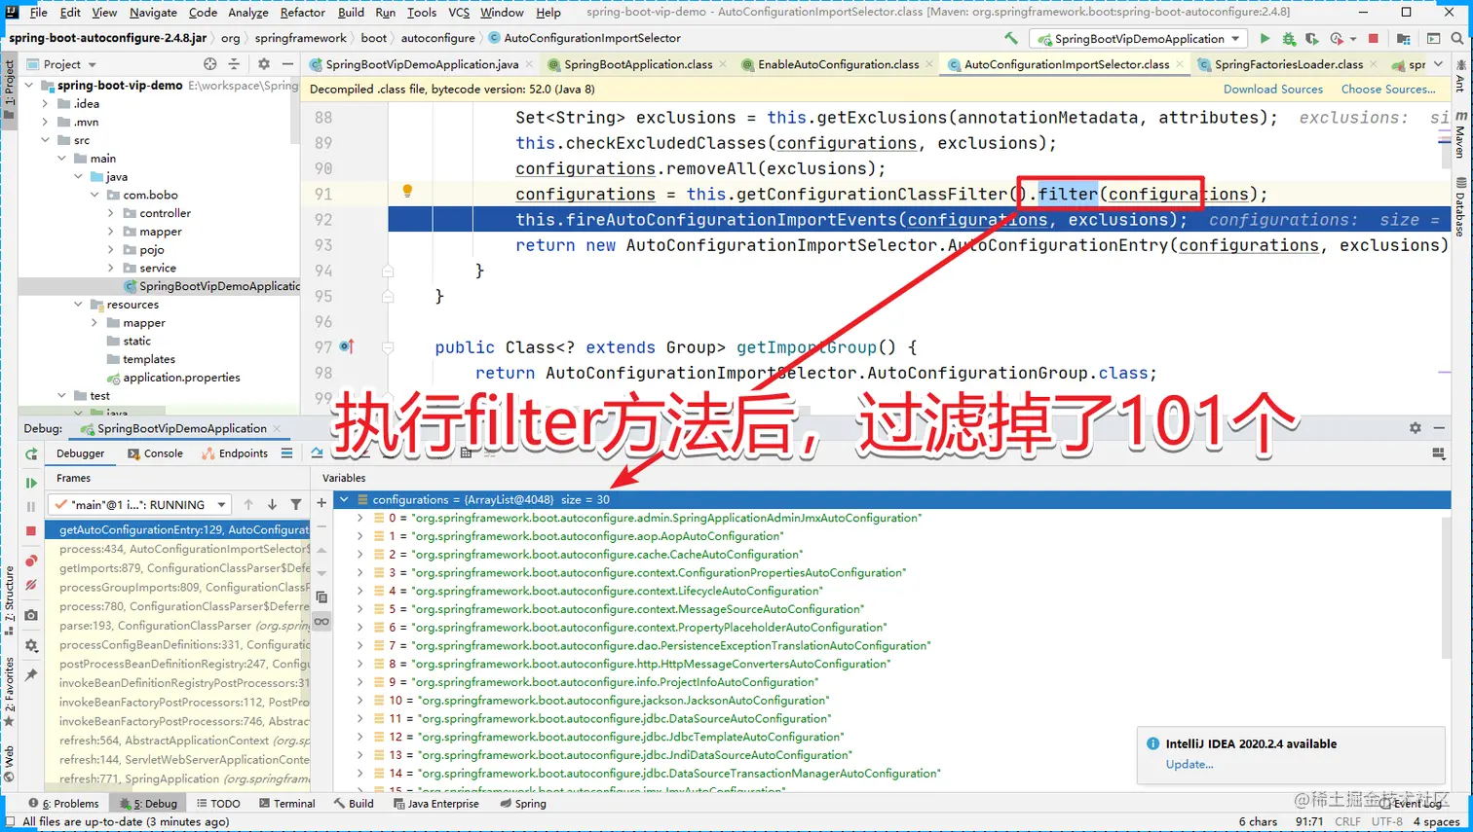The image size is (1473, 832).
Task: Expand variable entry 0 SpringApplicationAdminJmxAutoConfiguration
Action: (359, 518)
